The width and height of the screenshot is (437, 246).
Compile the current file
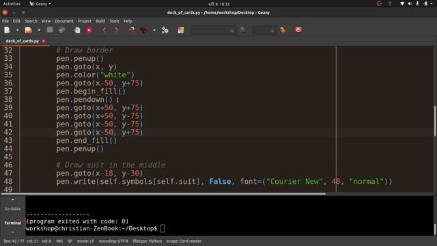click(x=132, y=30)
